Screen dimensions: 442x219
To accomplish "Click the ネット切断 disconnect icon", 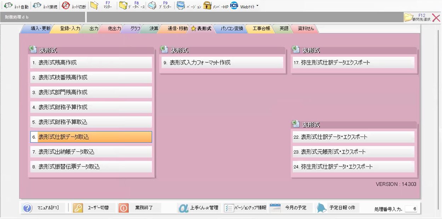I will pos(65,6).
